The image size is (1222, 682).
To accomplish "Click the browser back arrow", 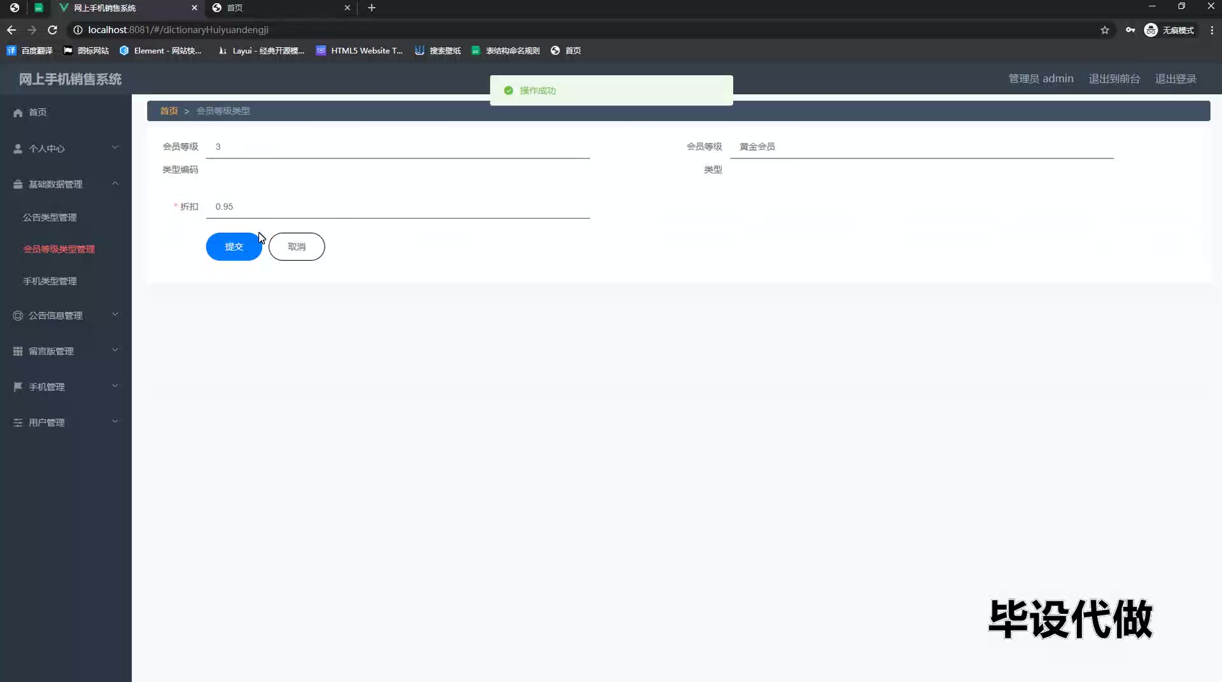I will pyautogui.click(x=11, y=30).
